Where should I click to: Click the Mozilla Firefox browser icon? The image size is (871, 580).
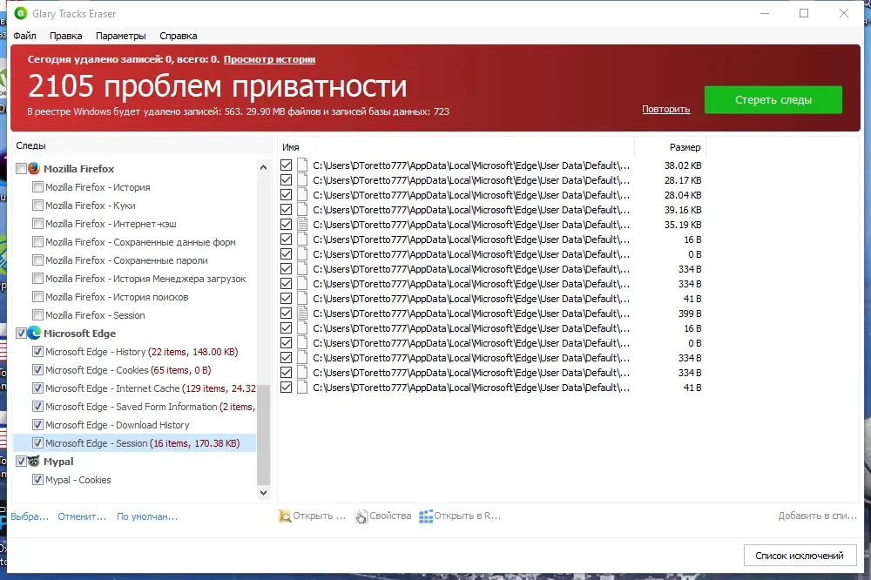click(34, 168)
